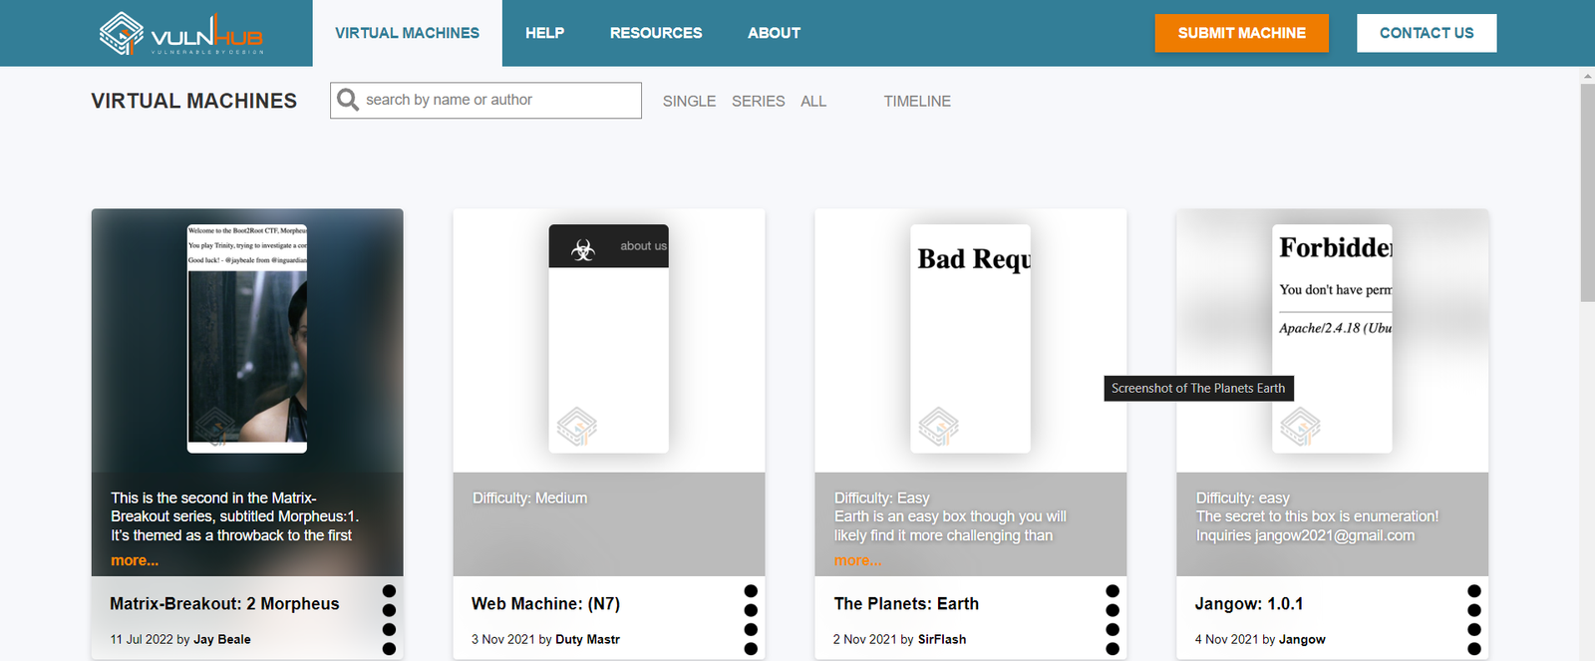The width and height of the screenshot is (1595, 661).
Task: Open dots menu on Matrix-Breakout card
Action: tap(389, 619)
